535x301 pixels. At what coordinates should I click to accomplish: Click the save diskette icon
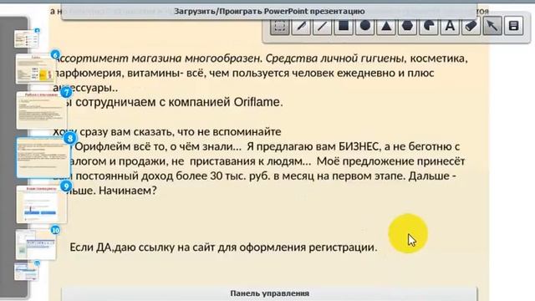point(513,26)
